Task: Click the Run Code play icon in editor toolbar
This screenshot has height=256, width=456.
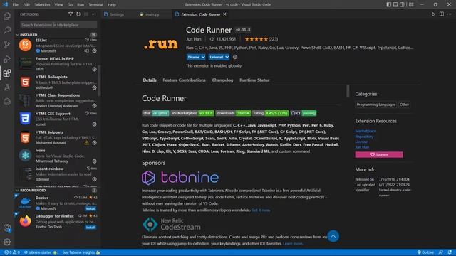Action: click(433, 14)
